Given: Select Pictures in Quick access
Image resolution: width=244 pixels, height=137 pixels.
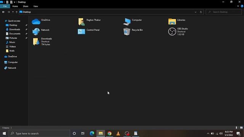Looking at the screenshot, I should coord(13,38).
